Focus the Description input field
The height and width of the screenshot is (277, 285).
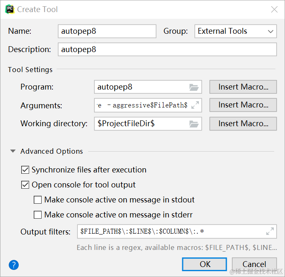[167, 49]
